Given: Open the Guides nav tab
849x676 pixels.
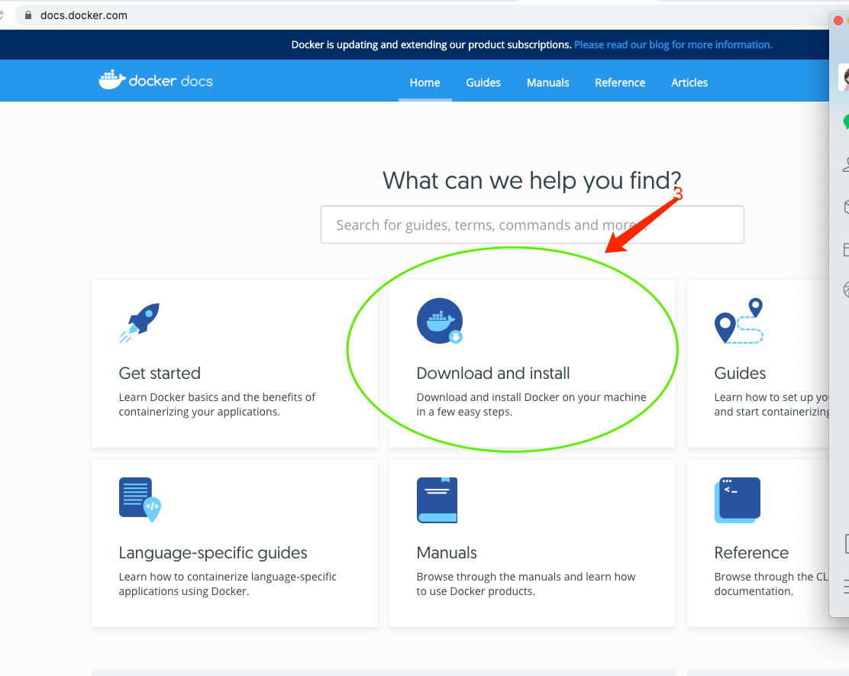Looking at the screenshot, I should [x=483, y=82].
